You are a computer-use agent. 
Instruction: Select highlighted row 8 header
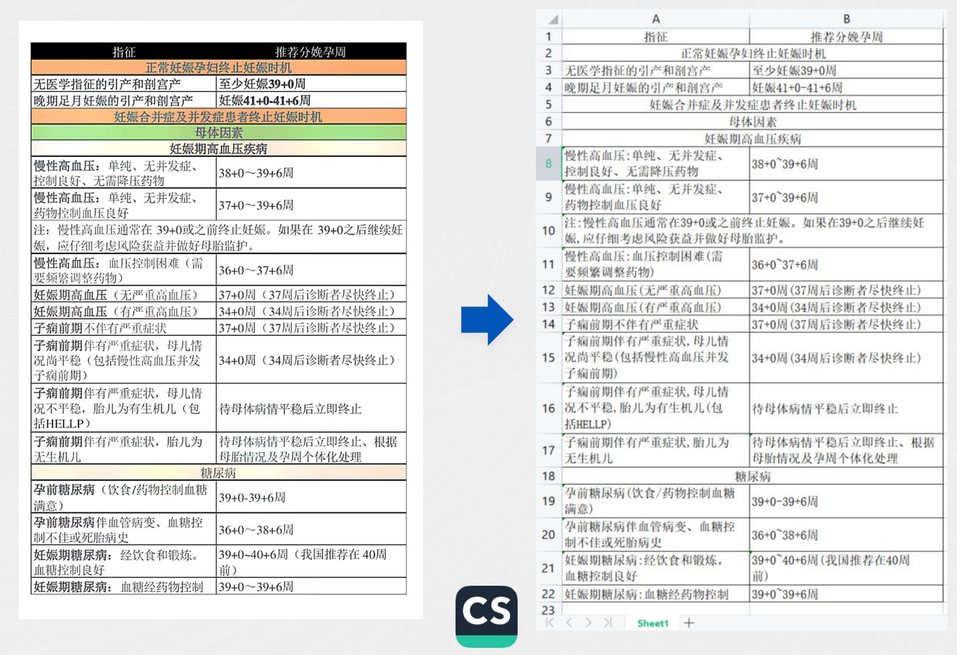point(549,163)
